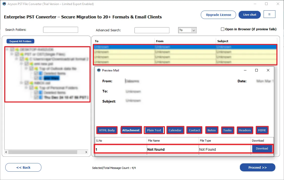The height and width of the screenshot is (180, 284).
Task: Maximize the Preview Mail window
Action: 257,70
